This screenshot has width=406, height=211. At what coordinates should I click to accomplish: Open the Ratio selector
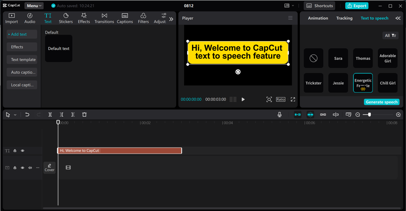[281, 99]
